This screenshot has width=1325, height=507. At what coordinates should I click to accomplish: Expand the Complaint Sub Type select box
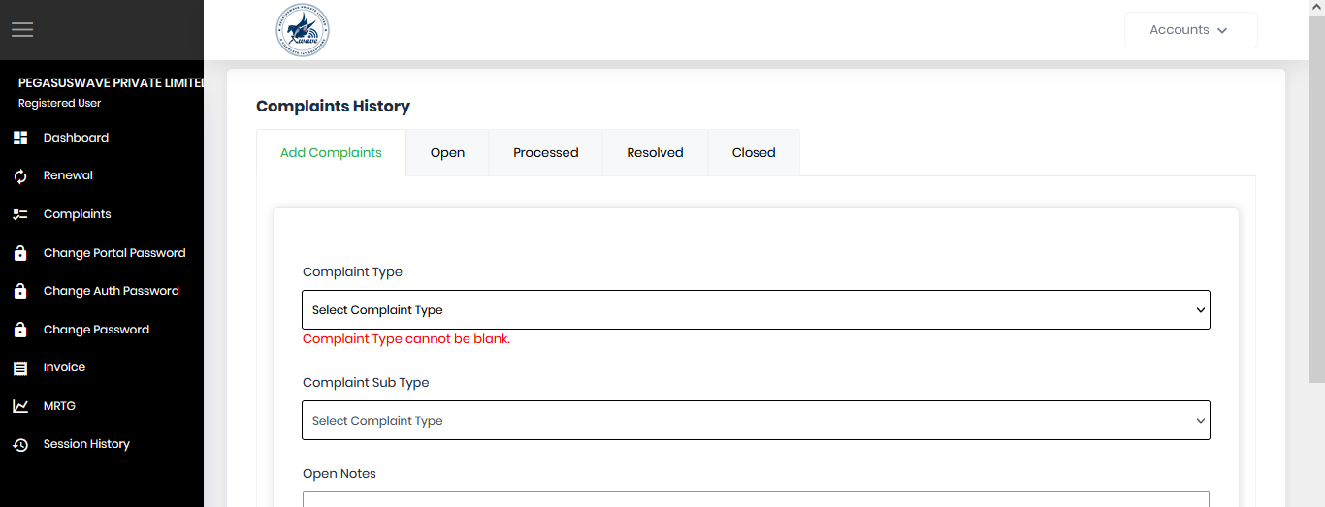(756, 421)
